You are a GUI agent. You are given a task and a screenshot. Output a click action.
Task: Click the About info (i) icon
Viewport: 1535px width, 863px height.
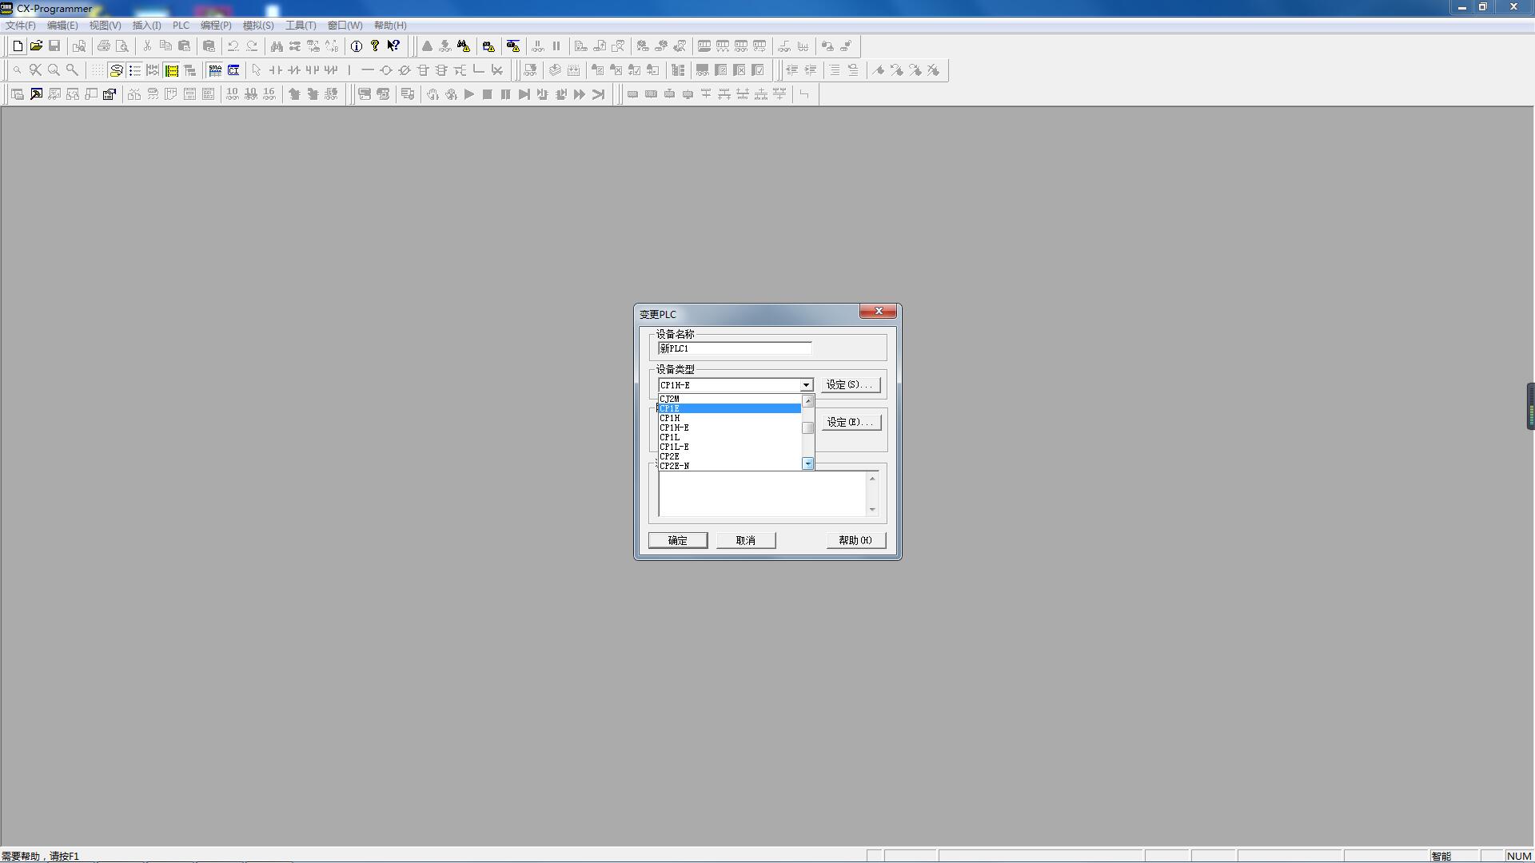click(x=357, y=46)
